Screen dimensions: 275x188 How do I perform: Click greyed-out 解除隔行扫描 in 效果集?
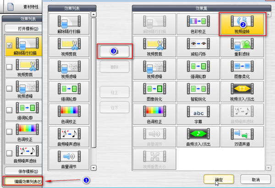click(154, 24)
